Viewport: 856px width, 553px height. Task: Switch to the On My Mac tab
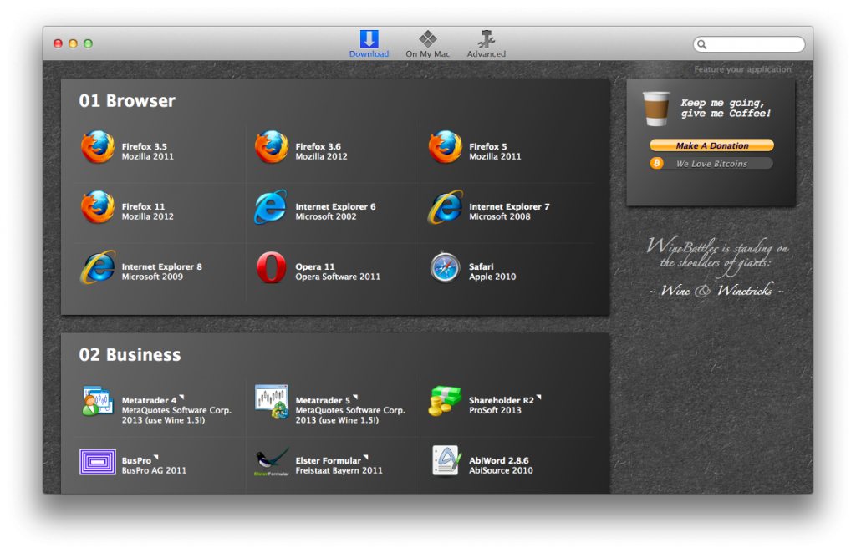pos(427,44)
